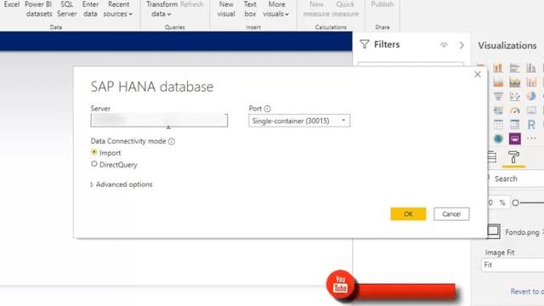
Task: Click New measure in ribbon
Action: click(316, 9)
